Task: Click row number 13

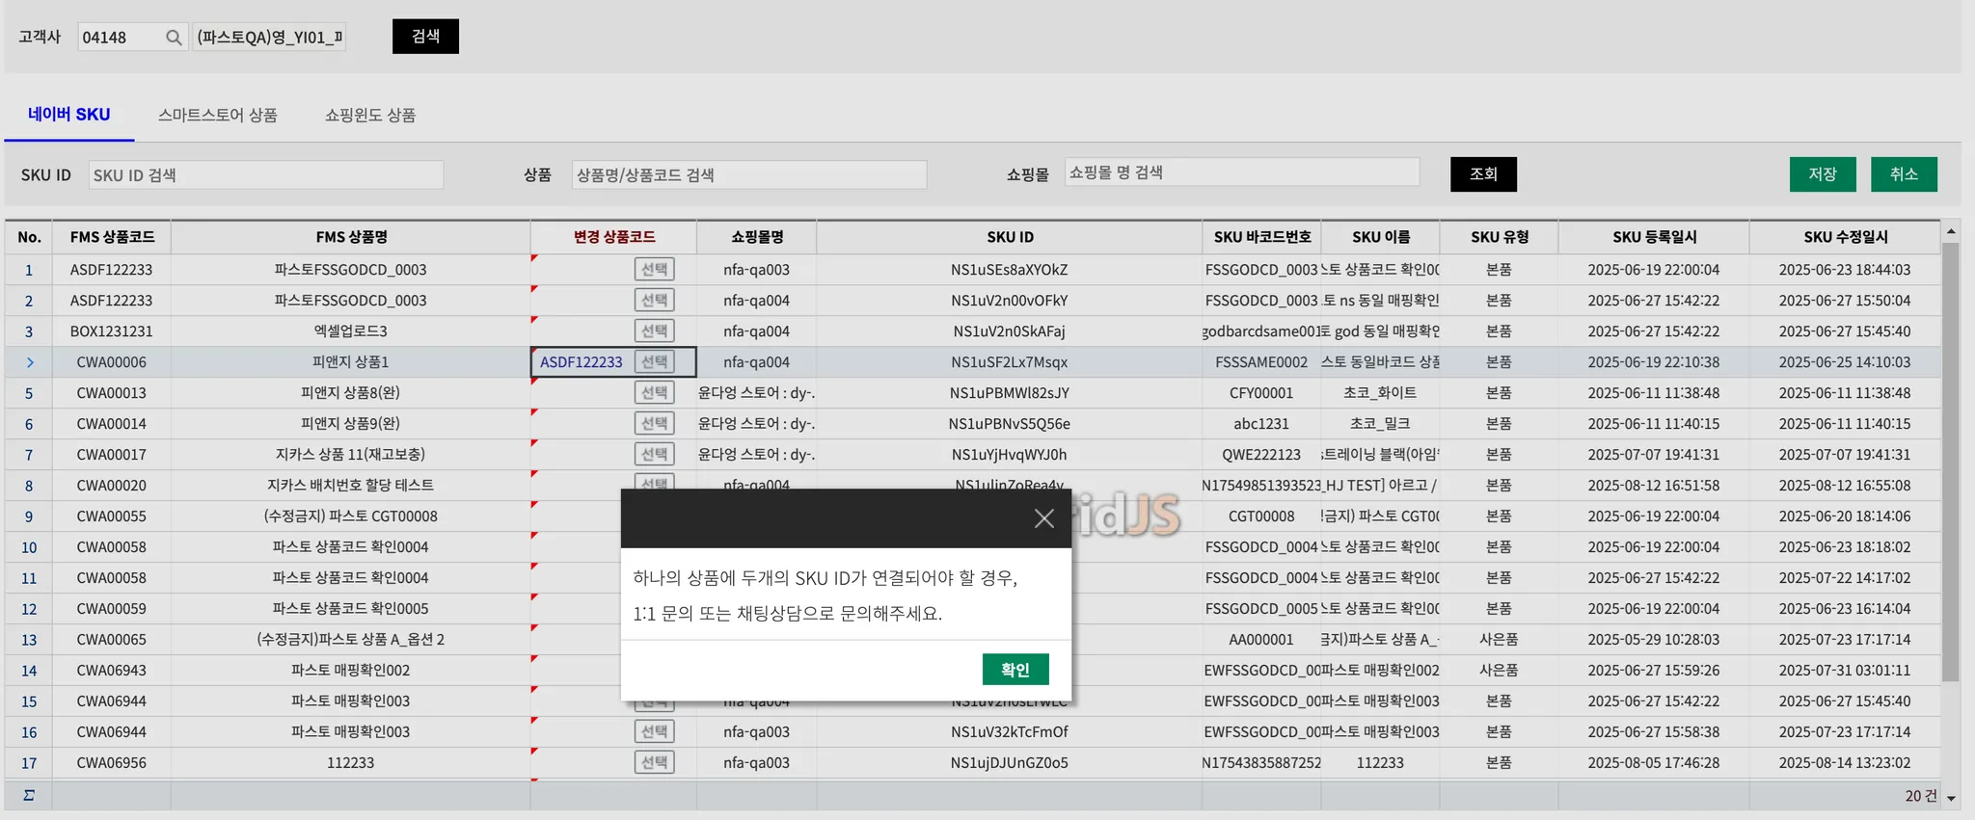Action: coord(29,640)
